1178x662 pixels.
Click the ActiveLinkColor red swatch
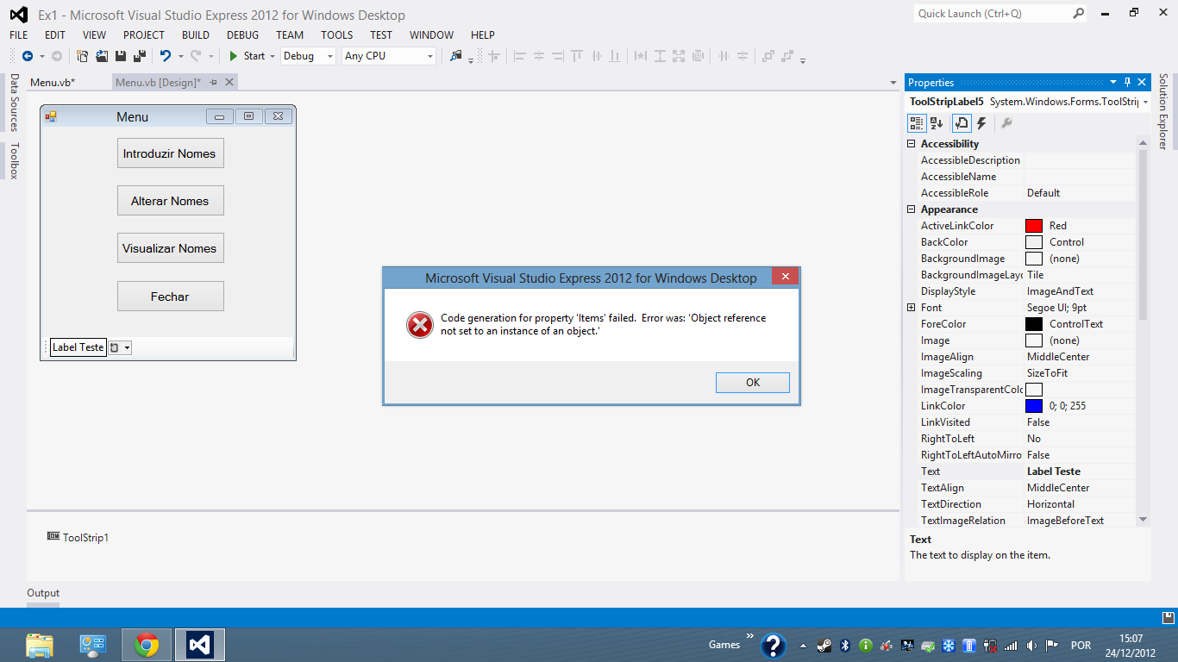tap(1034, 226)
